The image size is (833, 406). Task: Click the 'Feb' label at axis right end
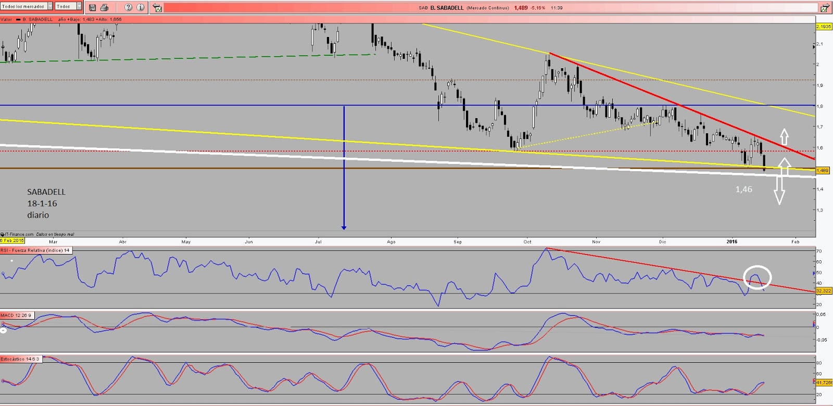795,242
